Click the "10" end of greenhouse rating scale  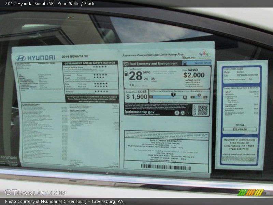(x=185, y=97)
